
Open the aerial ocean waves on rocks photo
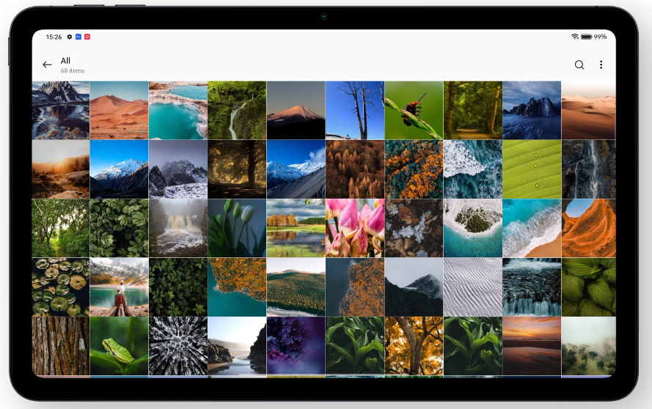click(x=473, y=169)
